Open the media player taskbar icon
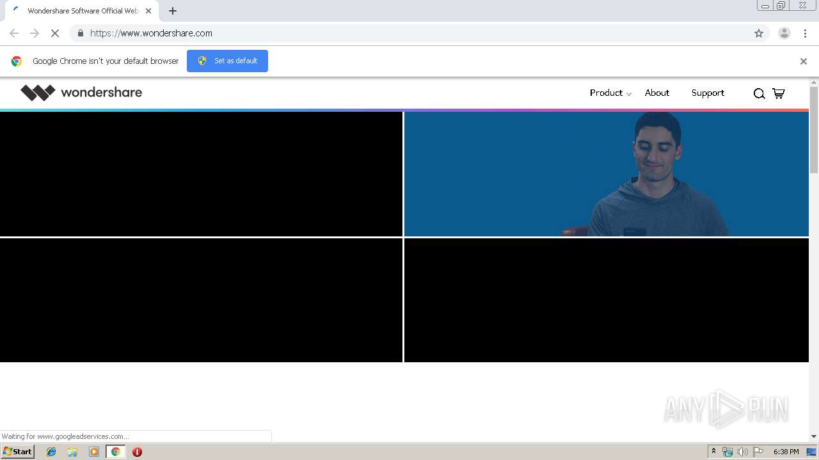The width and height of the screenshot is (819, 460). click(x=94, y=452)
